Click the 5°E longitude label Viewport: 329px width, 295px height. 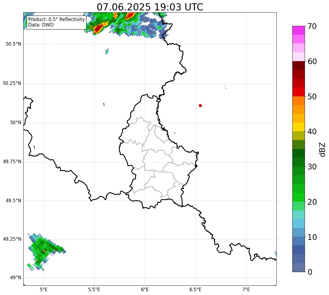pyautogui.click(x=44, y=289)
